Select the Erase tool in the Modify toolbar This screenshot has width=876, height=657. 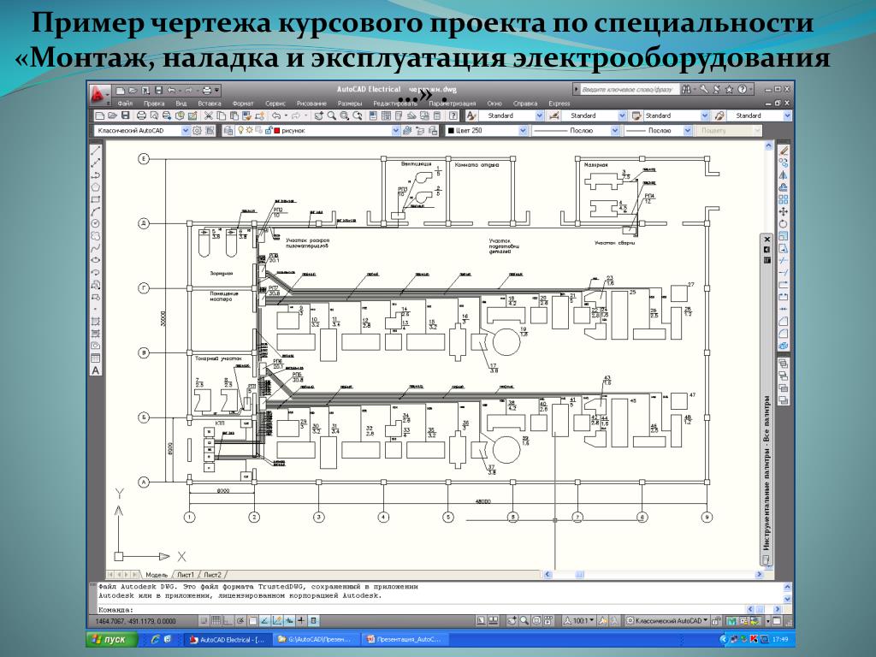coord(784,151)
